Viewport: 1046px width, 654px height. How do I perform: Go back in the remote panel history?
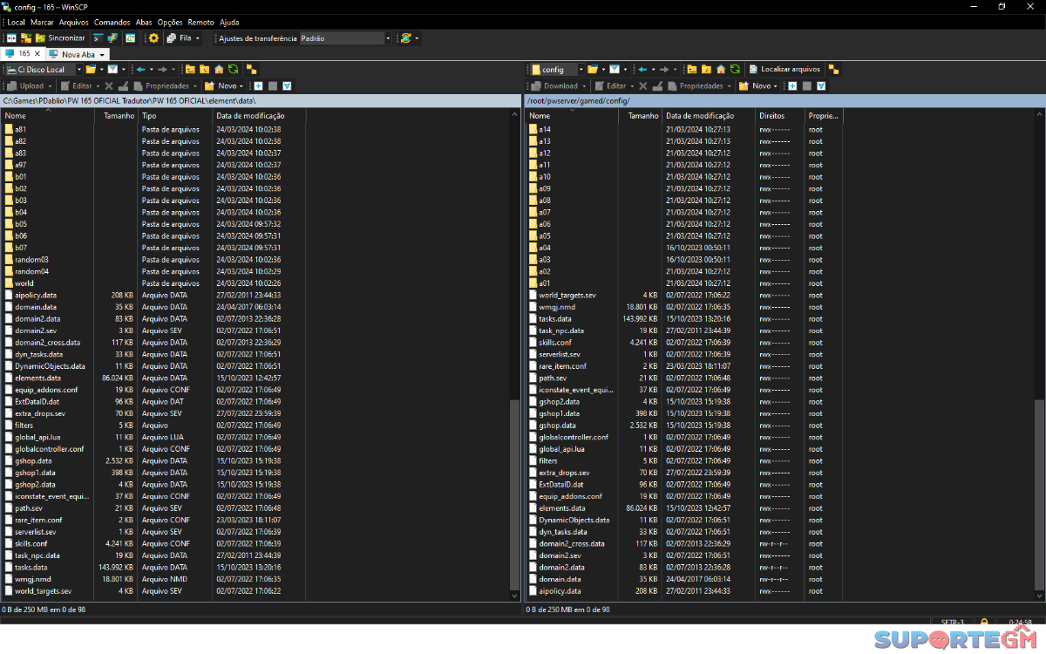click(642, 69)
